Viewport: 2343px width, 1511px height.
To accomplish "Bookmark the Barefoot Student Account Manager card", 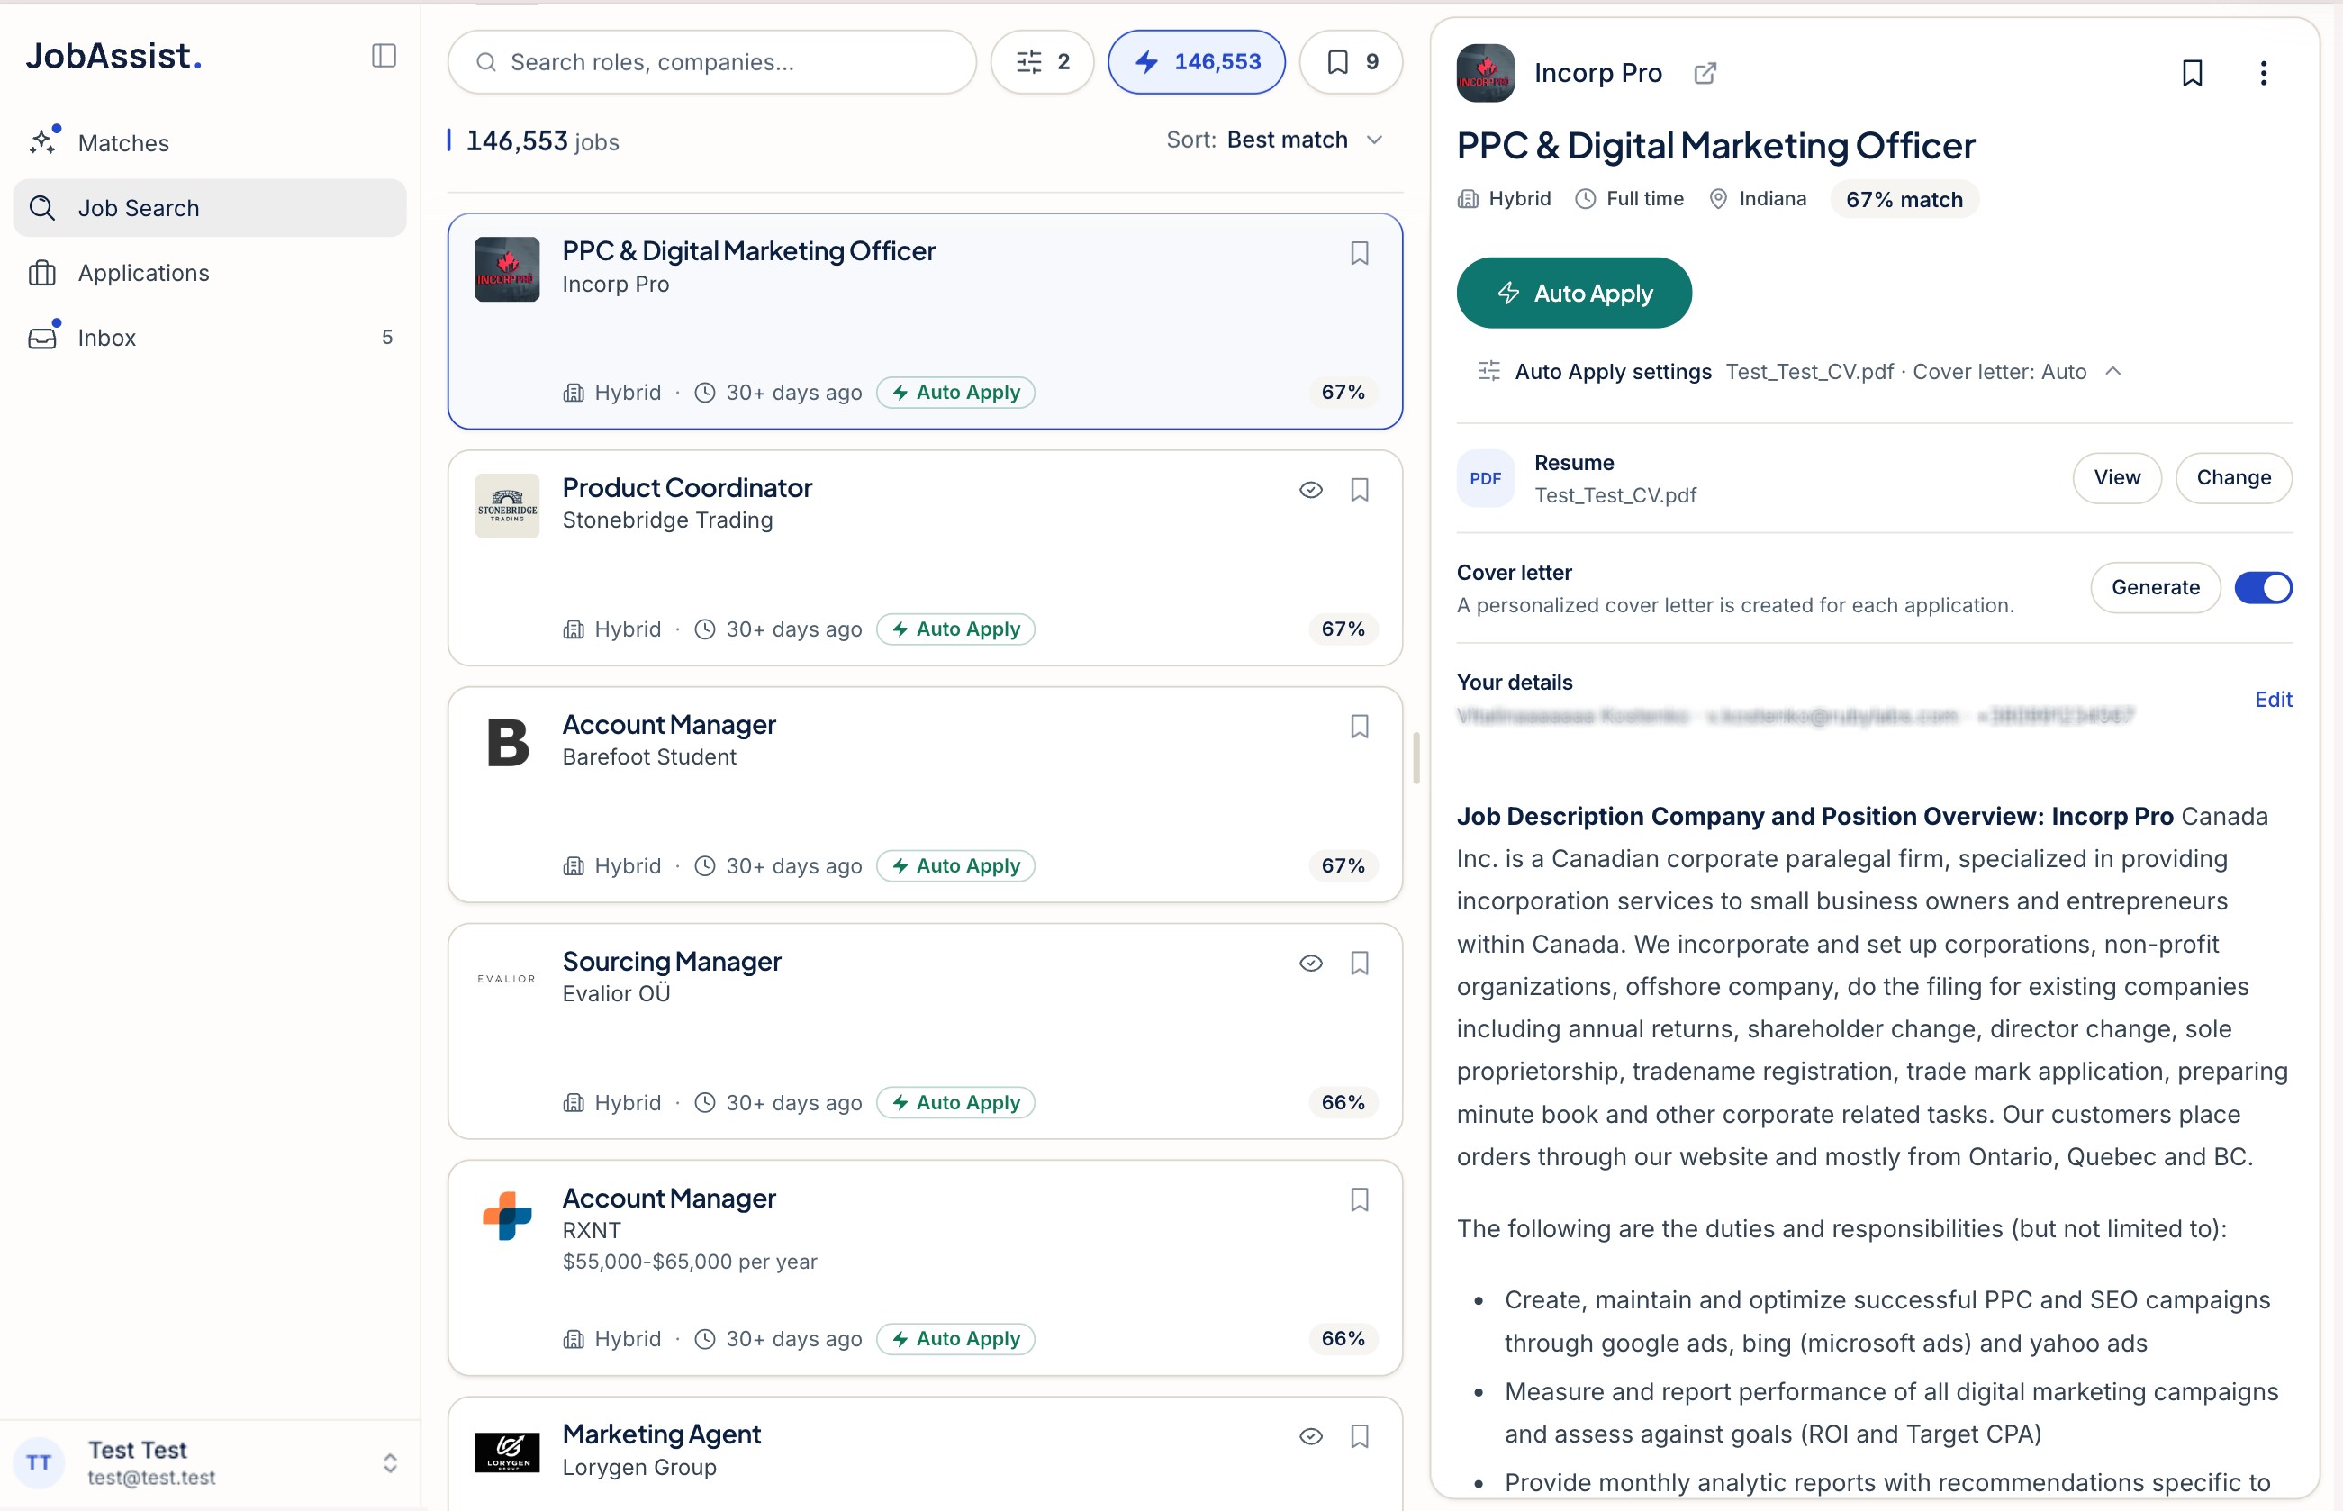I will (x=1359, y=726).
